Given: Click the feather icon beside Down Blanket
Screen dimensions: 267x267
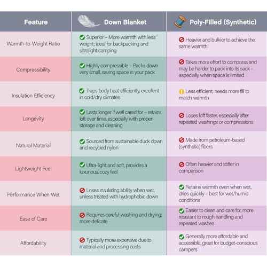Looking at the screenshot, I should 89,21.
